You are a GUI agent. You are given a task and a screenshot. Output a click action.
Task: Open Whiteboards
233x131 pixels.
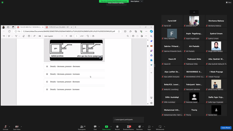pyautogui.click(x=160, y=127)
